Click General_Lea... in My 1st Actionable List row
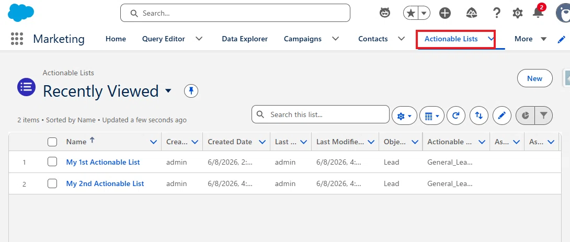 point(450,162)
